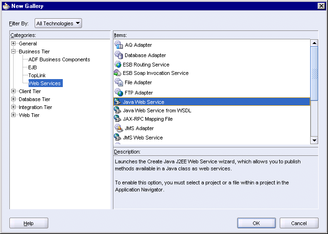Screen dimensions: 328x234
Task: Choose ESB Soap Invocation Service text
Action: [x=156, y=73]
